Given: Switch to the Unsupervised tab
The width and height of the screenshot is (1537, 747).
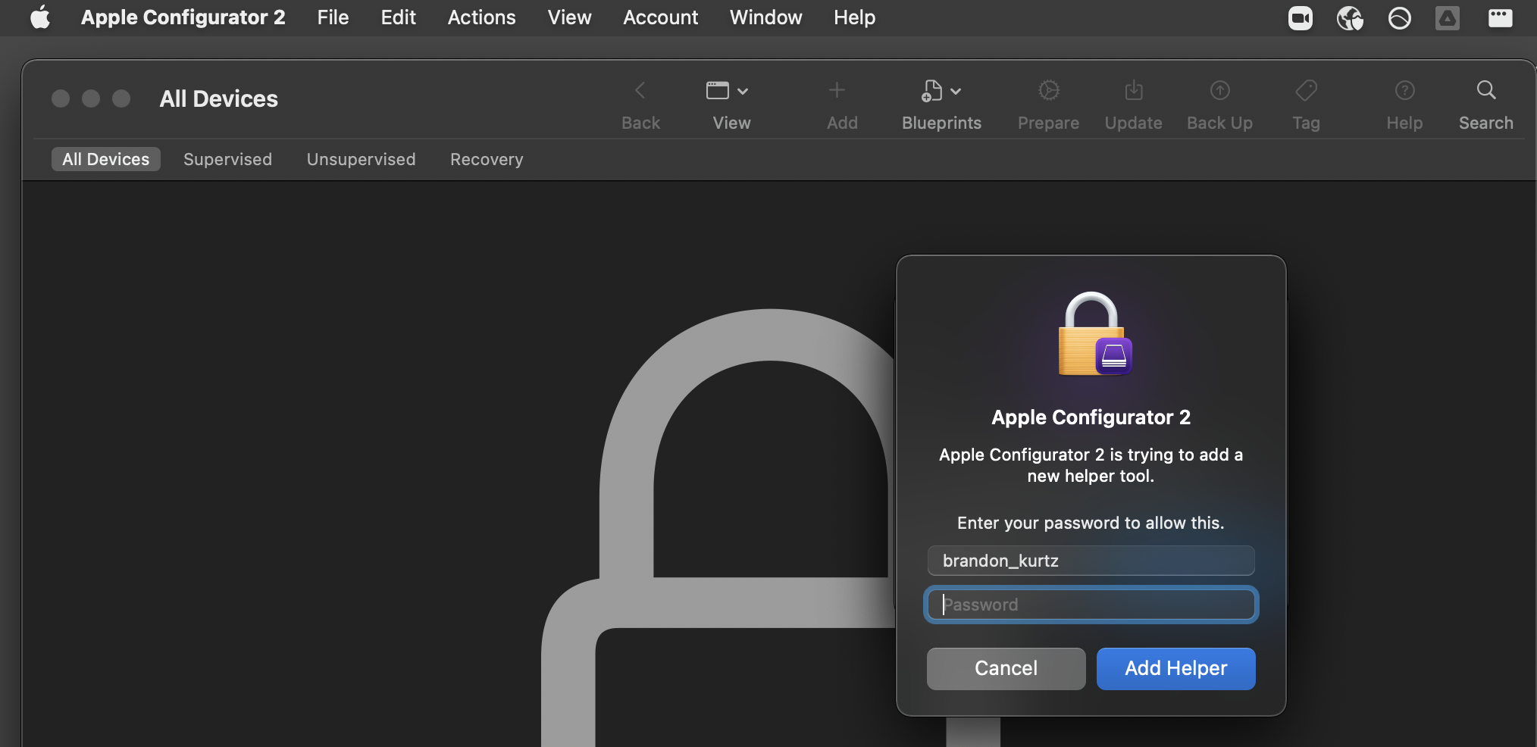Looking at the screenshot, I should pos(361,159).
